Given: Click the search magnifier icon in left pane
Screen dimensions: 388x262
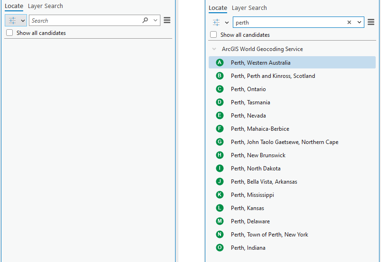Looking at the screenshot, I should click(145, 20).
